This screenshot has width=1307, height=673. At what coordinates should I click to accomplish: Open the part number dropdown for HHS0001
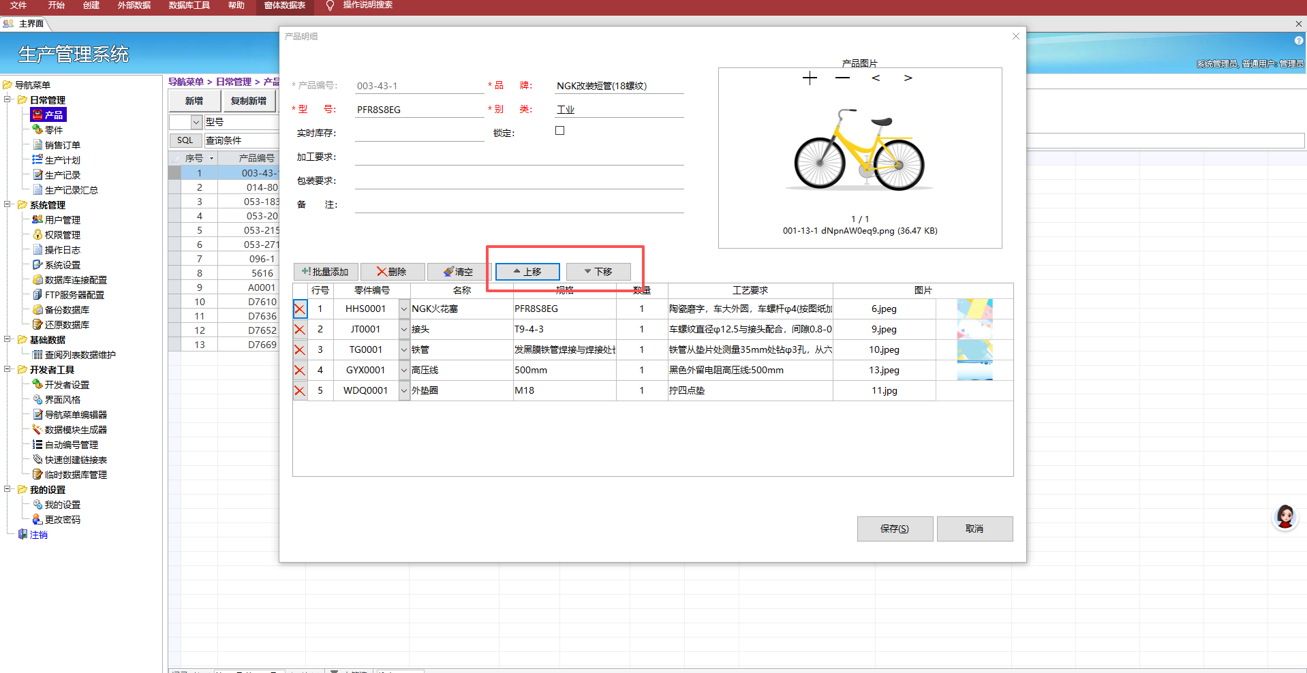(x=404, y=309)
